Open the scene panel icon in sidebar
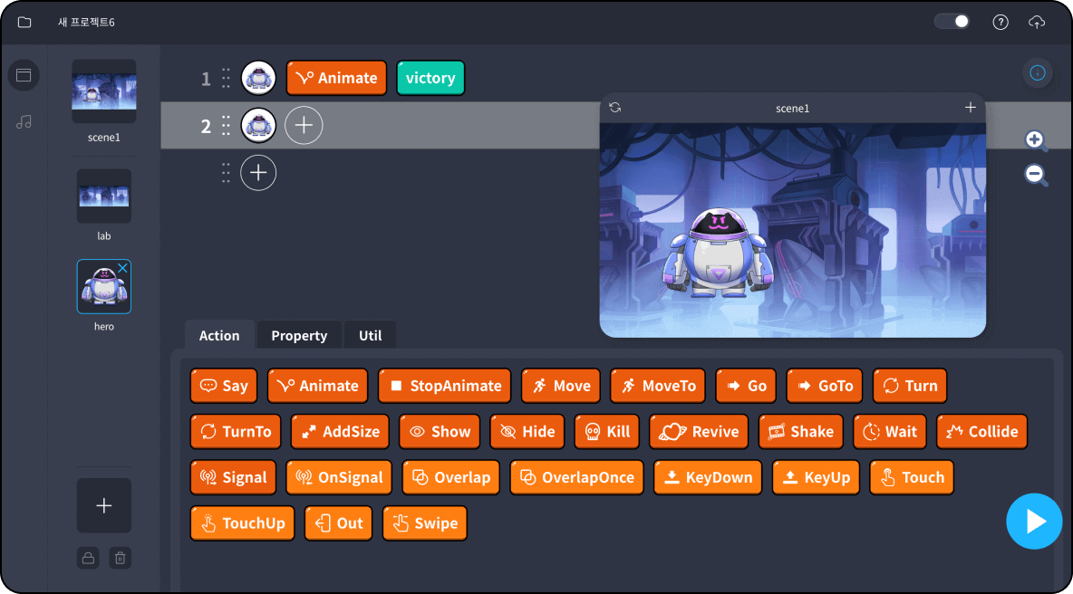Viewport: 1073px width, 594px height. (24, 75)
